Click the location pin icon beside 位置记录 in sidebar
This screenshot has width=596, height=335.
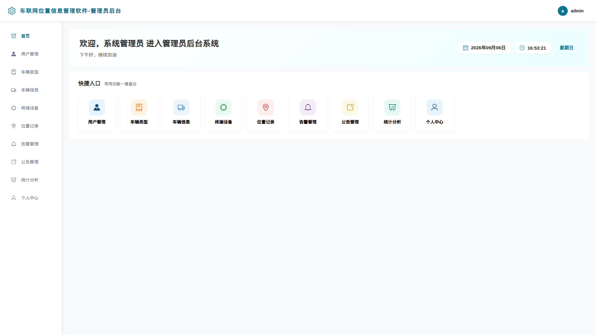point(14,126)
